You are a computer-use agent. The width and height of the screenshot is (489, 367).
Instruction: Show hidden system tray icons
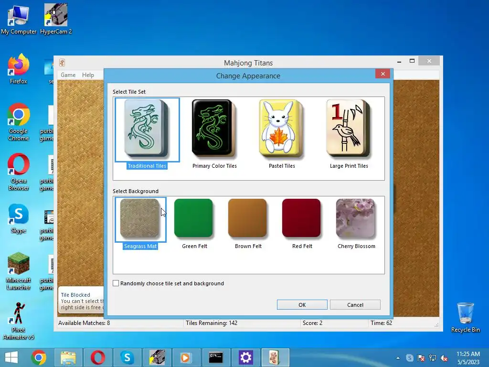[398, 358]
